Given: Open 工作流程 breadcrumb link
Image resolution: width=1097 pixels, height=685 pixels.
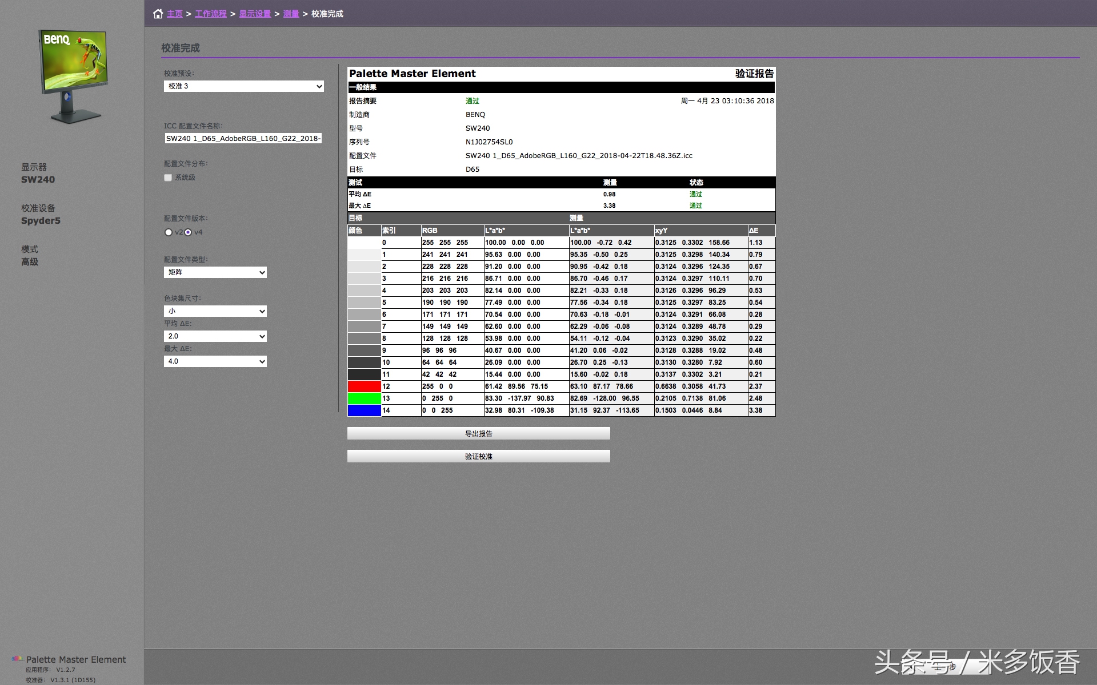Looking at the screenshot, I should [x=210, y=14].
